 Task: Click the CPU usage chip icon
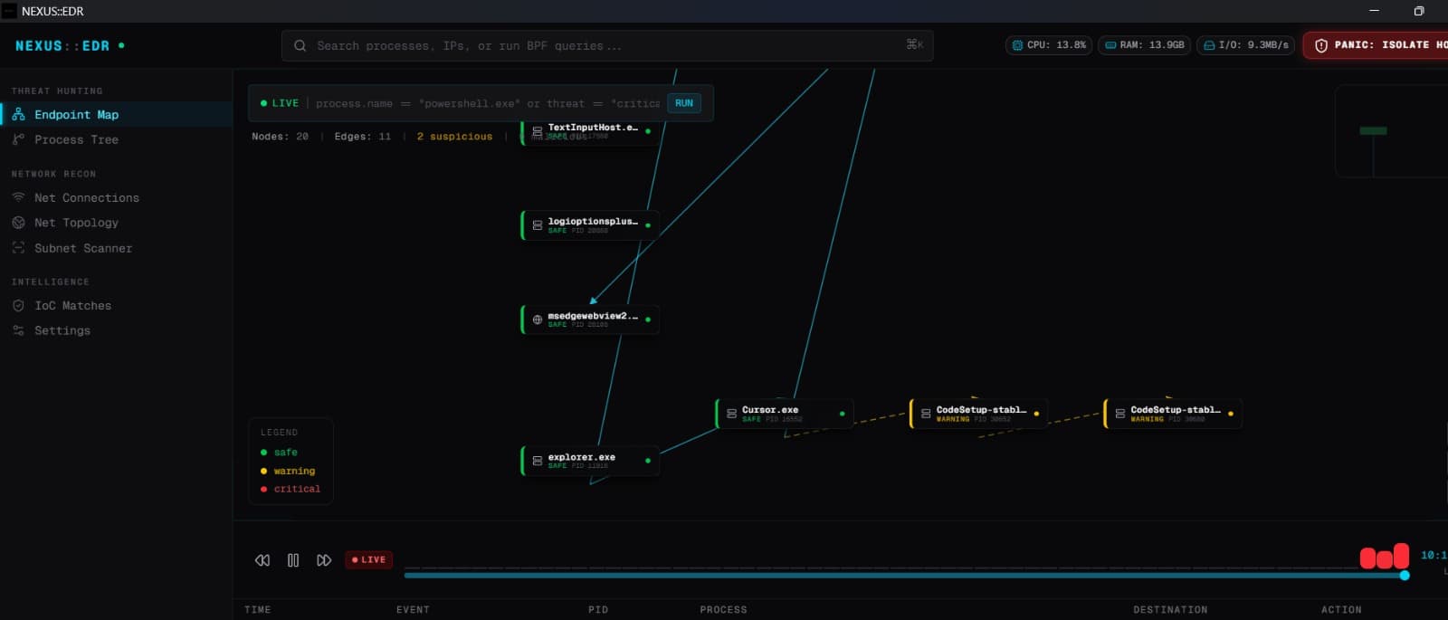1017,44
